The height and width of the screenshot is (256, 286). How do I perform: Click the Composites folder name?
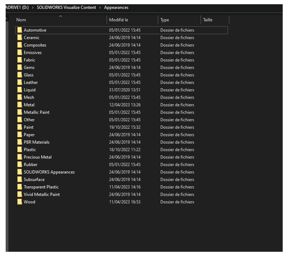[35, 45]
